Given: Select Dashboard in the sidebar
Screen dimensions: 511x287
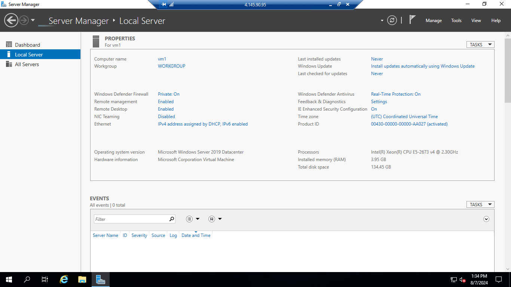Looking at the screenshot, I should coord(40,45).
